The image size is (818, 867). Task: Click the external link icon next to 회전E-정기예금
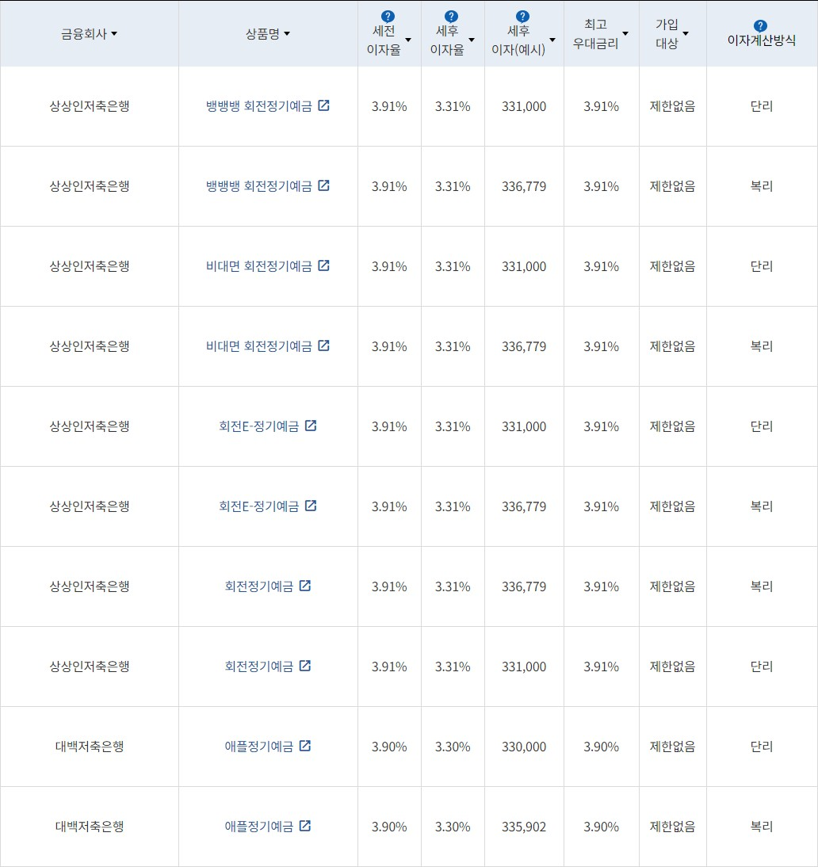[x=311, y=425]
